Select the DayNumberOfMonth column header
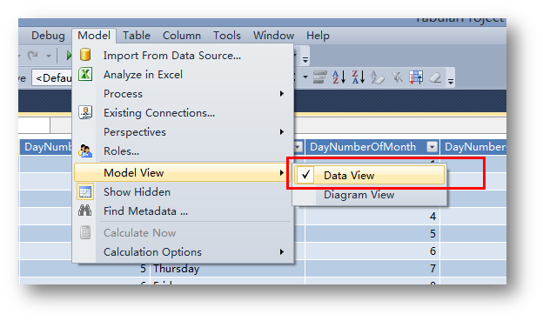The width and height of the screenshot is (543, 321). (372, 147)
